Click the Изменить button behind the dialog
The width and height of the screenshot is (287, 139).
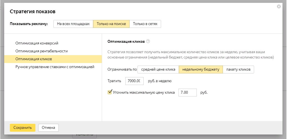[x=84, y=135]
